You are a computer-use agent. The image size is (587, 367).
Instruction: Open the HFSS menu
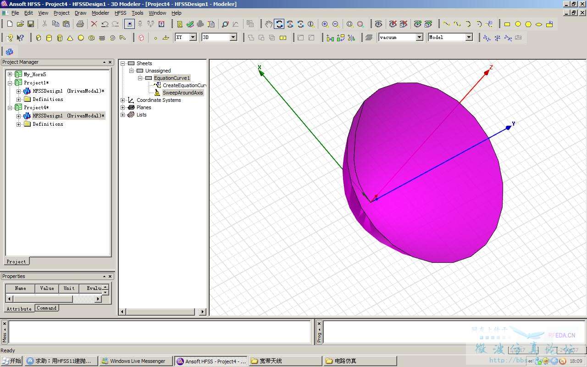tap(120, 13)
